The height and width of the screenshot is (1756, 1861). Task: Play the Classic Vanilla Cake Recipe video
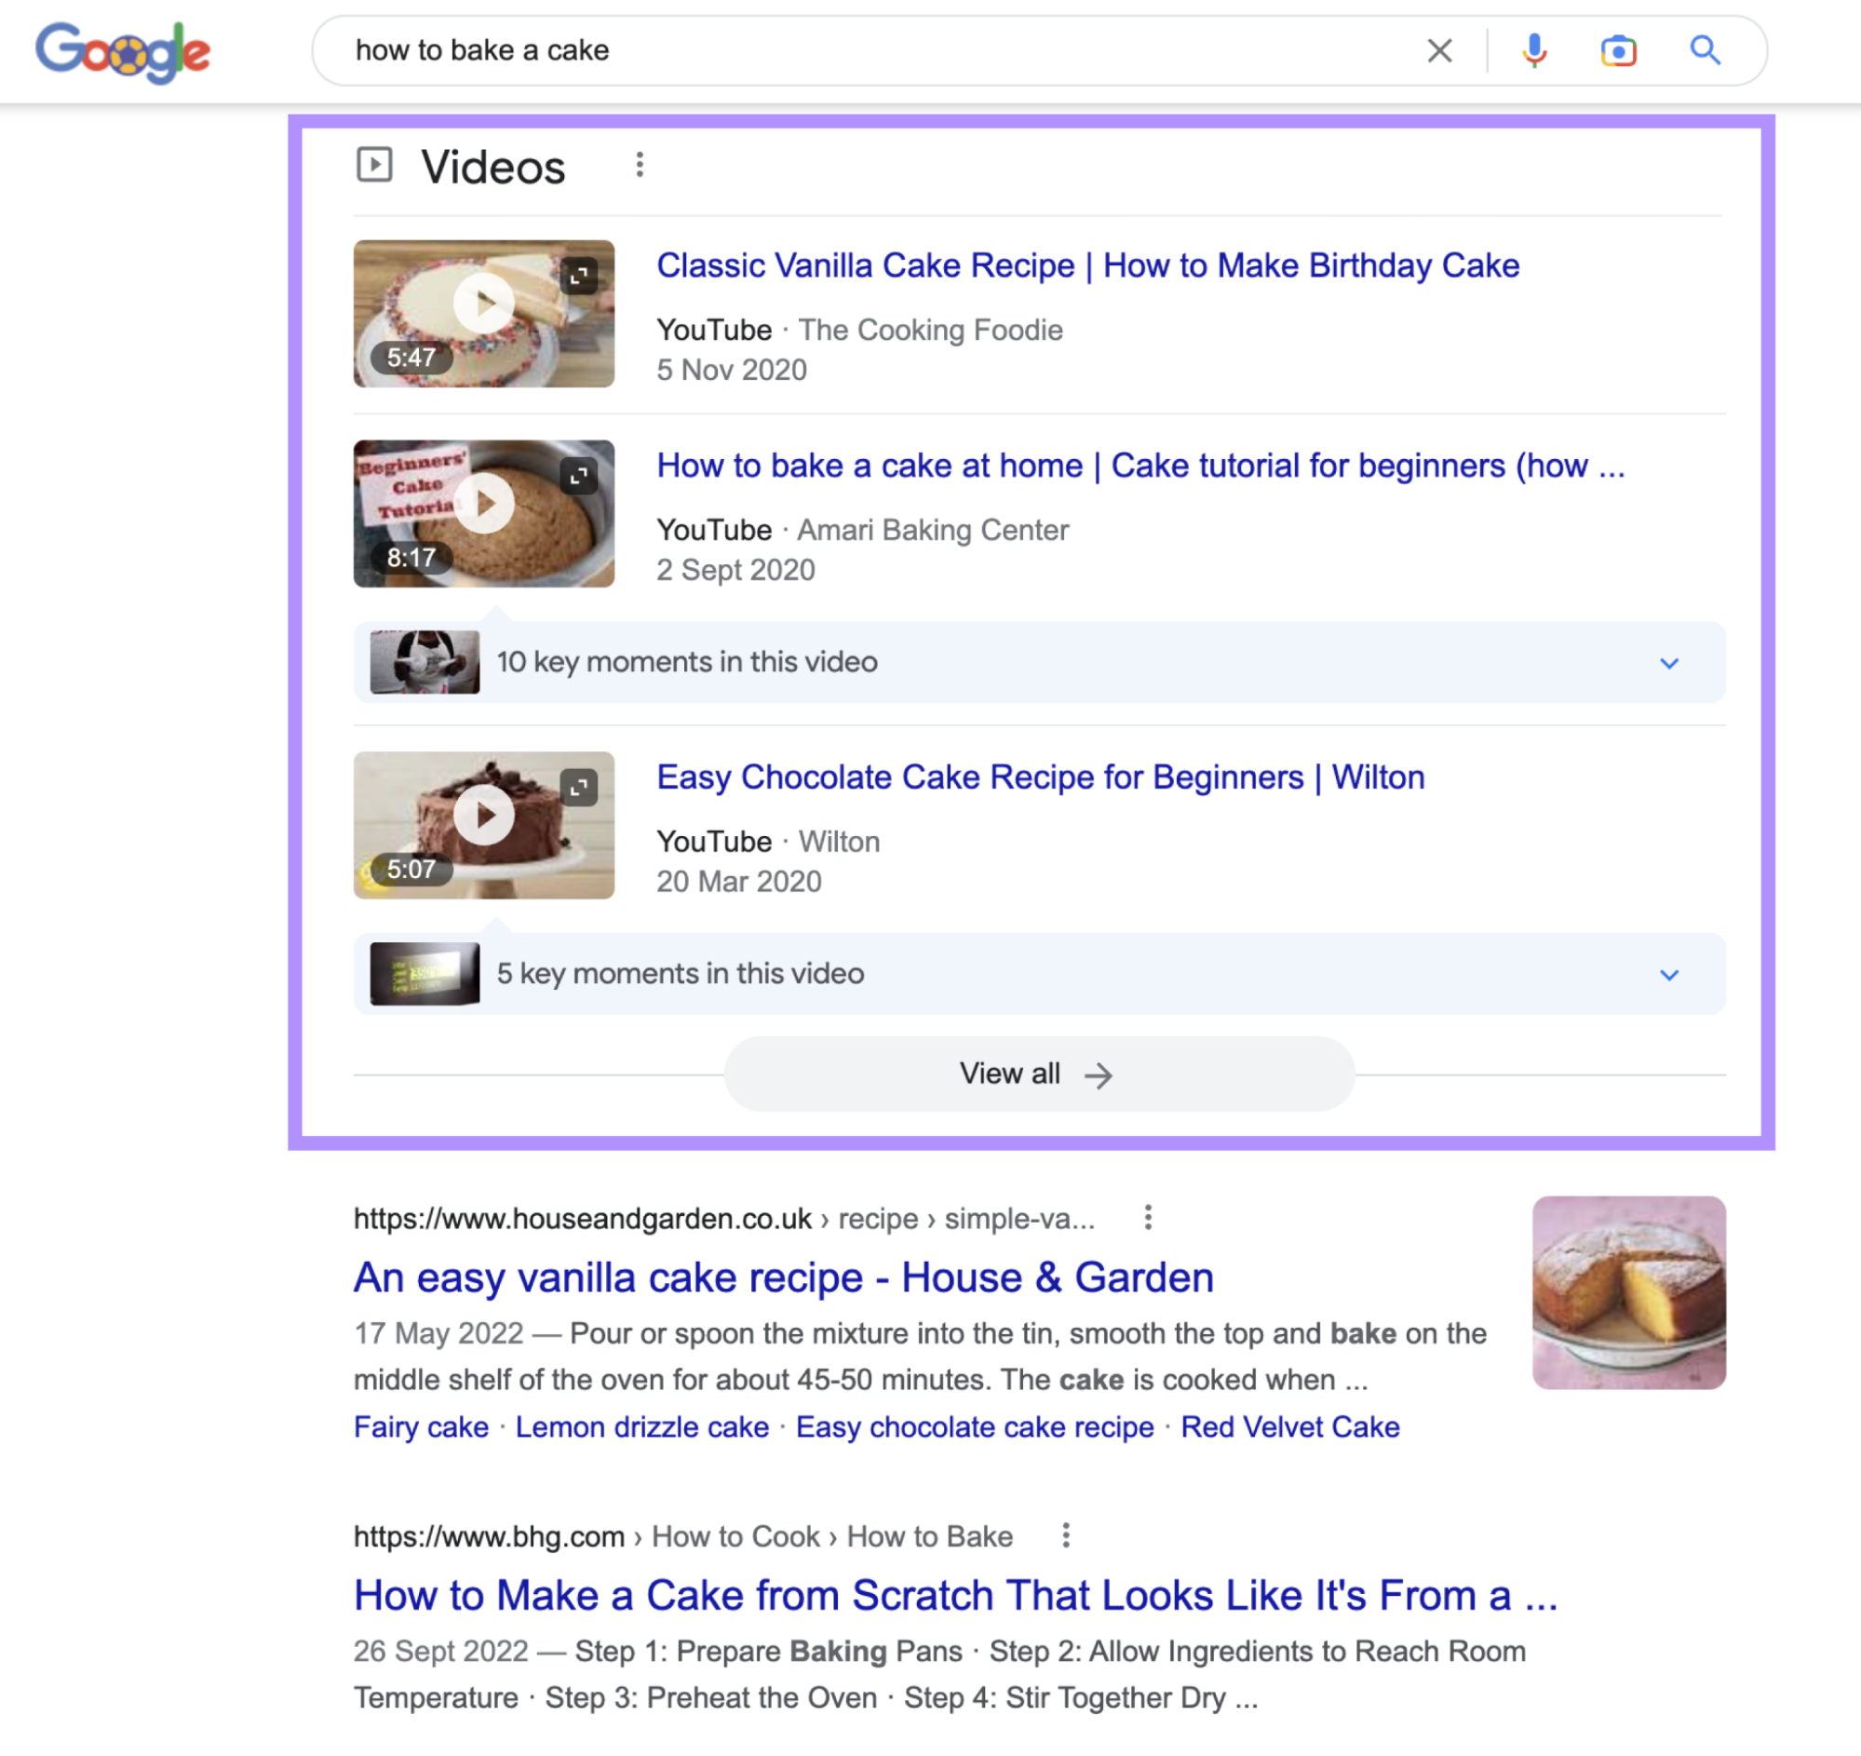pos(485,303)
